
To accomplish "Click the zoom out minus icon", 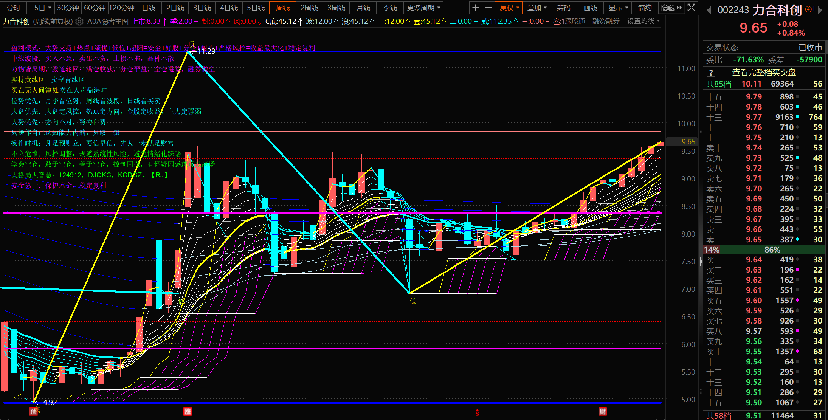I will (x=488, y=8).
